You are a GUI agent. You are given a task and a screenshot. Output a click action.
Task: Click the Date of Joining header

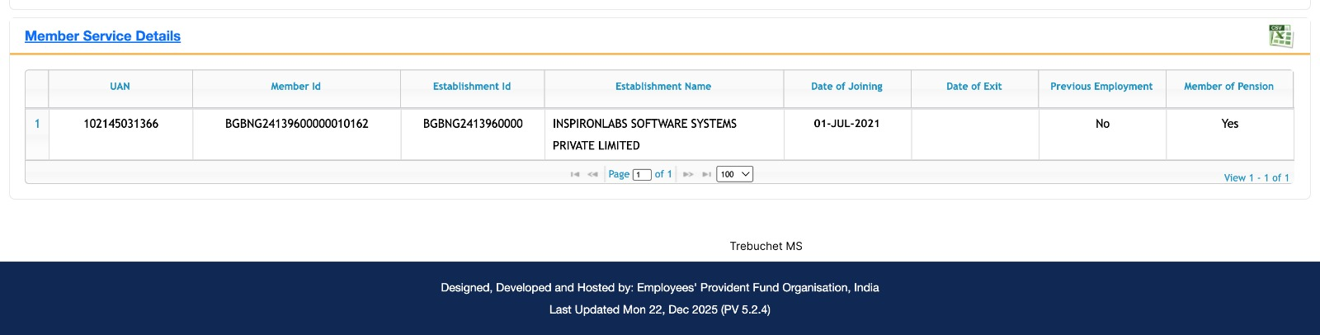click(846, 87)
